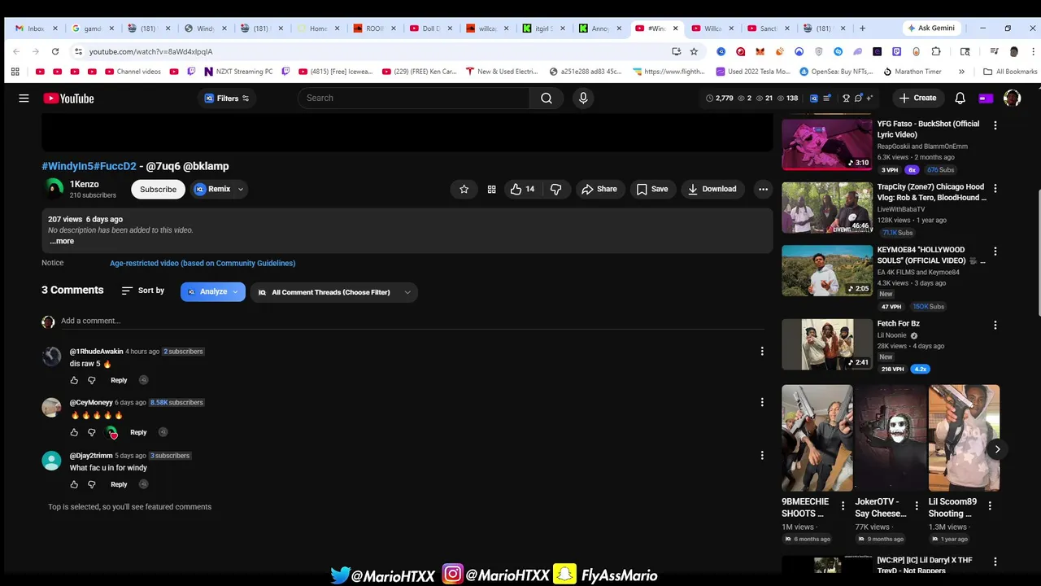Image resolution: width=1041 pixels, height=586 pixels.
Task: Open options for @1RhudeAwakin's comment
Action: click(x=762, y=352)
